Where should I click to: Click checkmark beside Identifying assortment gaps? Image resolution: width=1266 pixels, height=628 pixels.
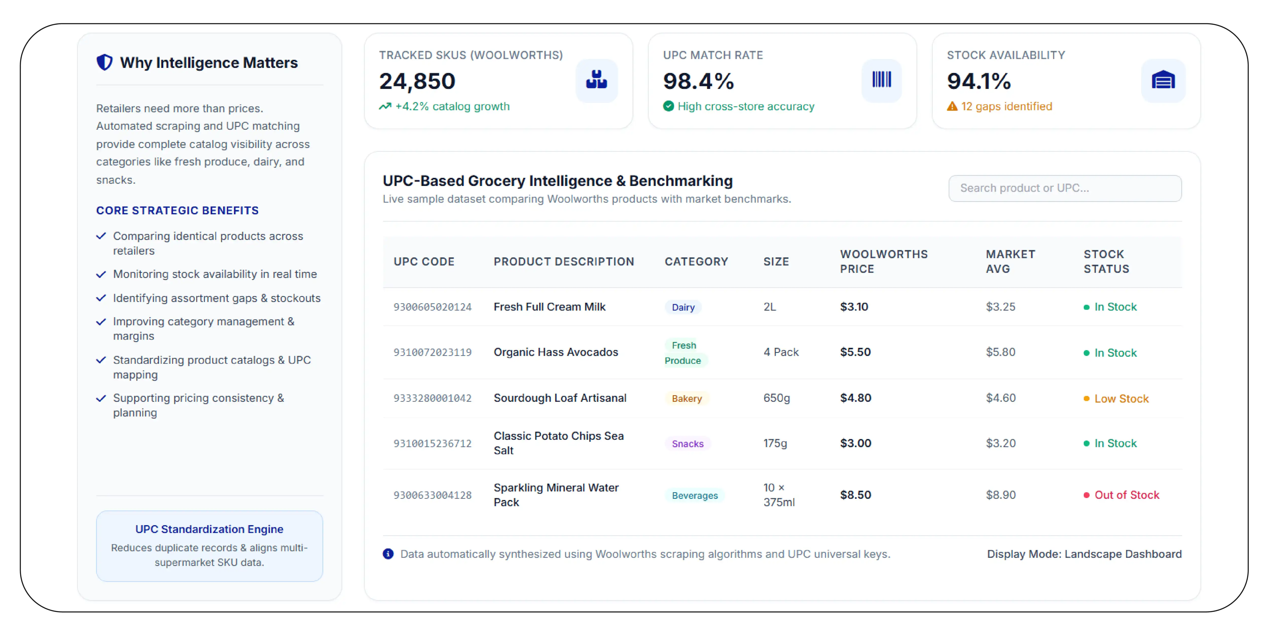(x=101, y=298)
